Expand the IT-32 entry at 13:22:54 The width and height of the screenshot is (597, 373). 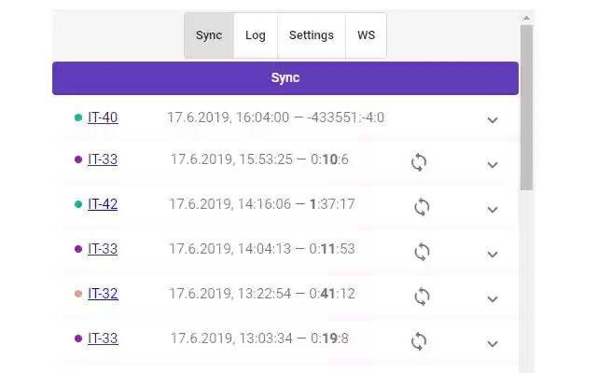coord(493,298)
